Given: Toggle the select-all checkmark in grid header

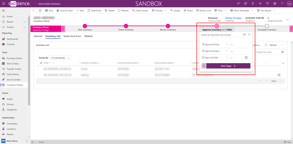Looking at the screenshot, I should 41,63.
